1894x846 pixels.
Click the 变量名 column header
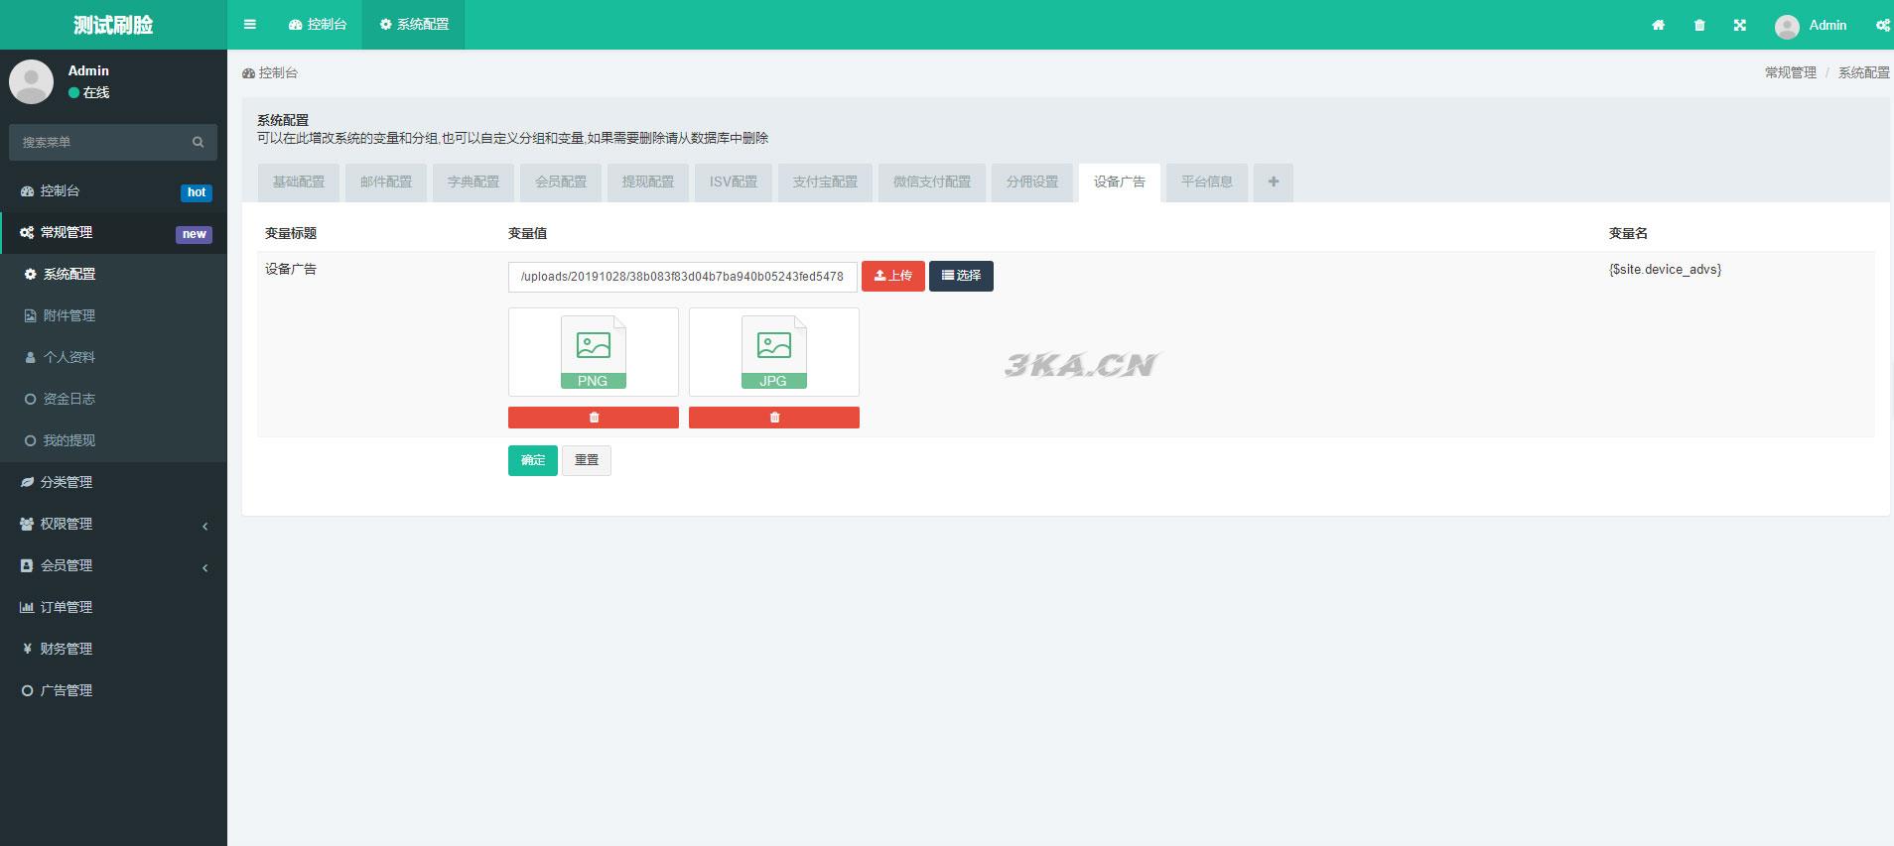(1628, 234)
